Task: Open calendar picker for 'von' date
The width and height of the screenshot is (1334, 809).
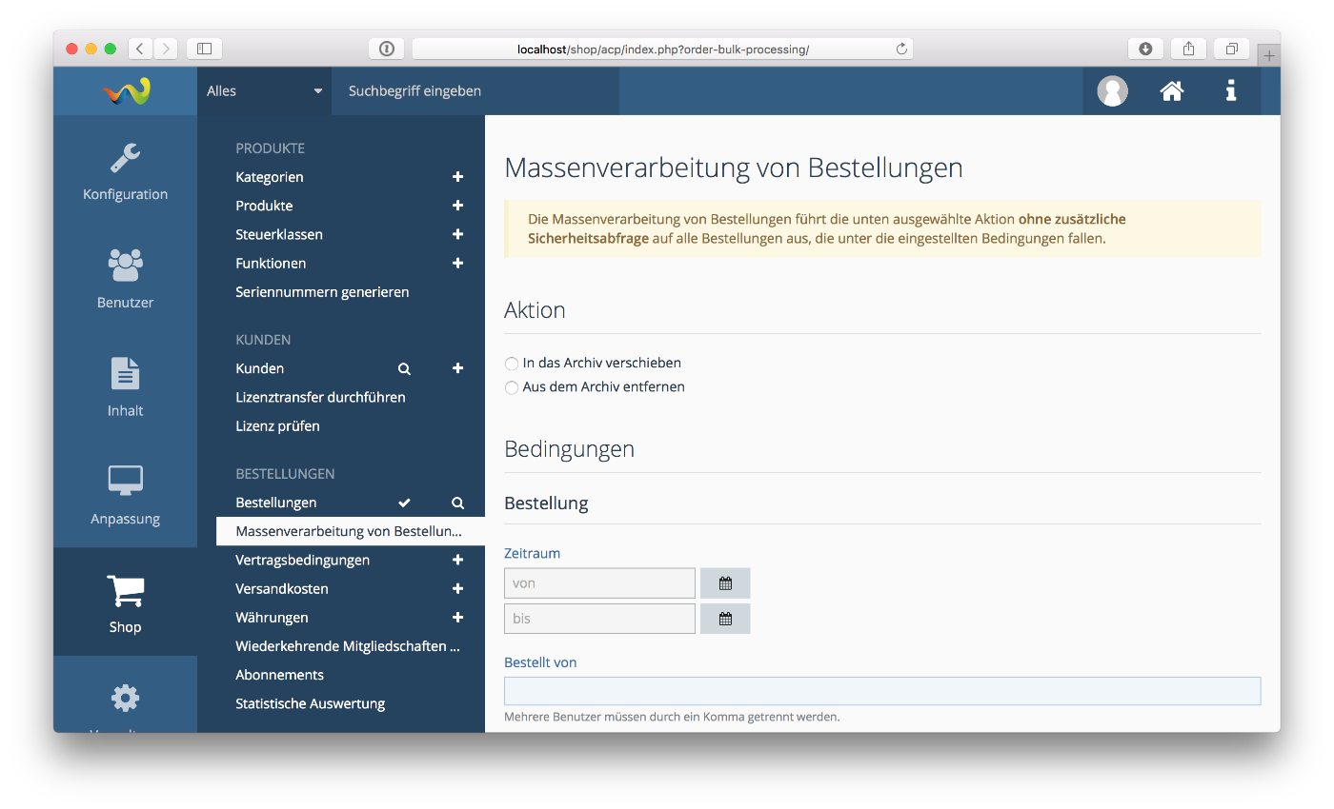Action: (725, 583)
